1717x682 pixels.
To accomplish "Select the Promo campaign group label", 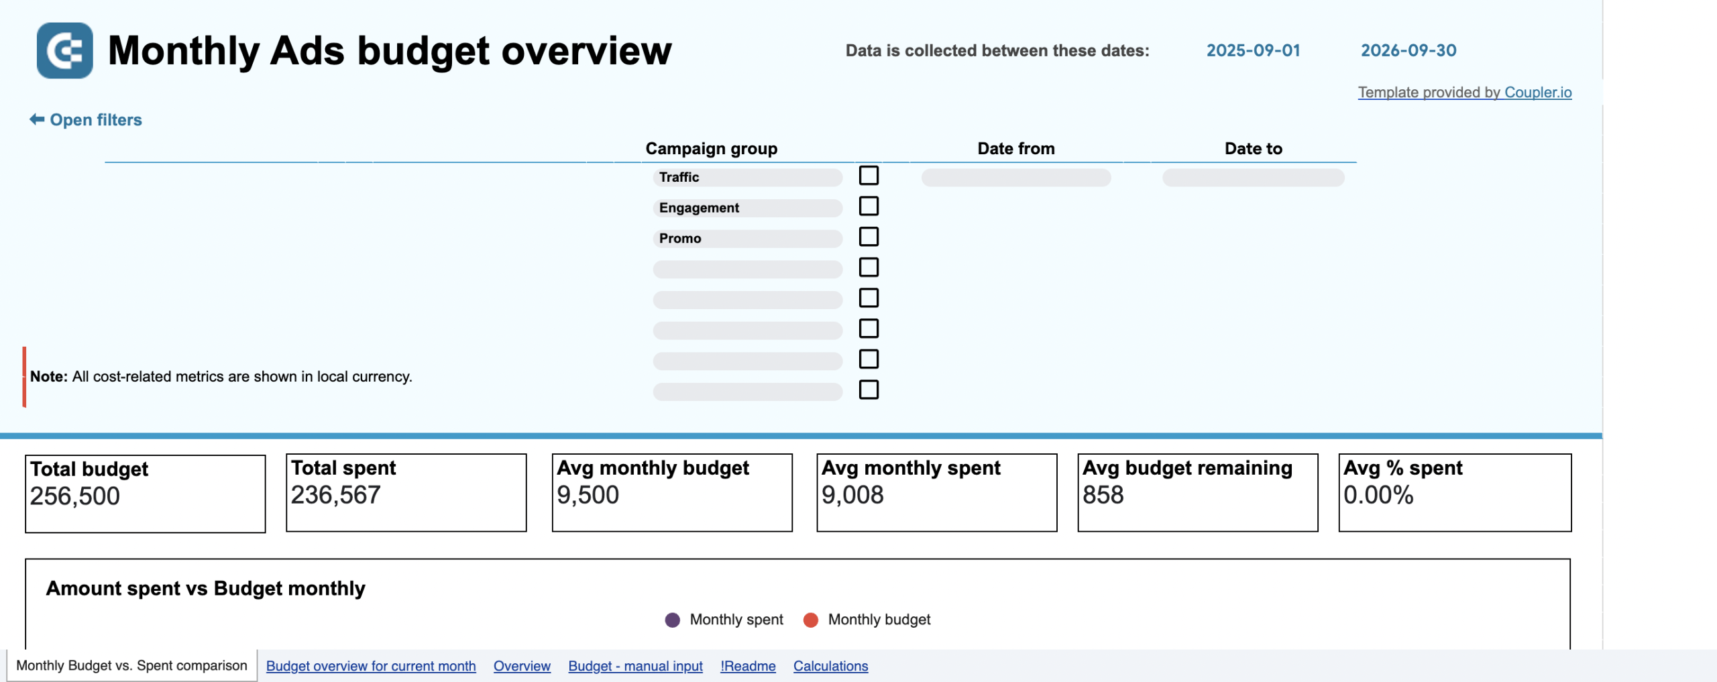I will (747, 239).
